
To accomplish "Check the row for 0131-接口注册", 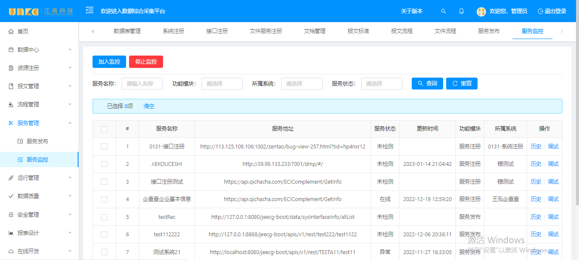I will [x=104, y=146].
